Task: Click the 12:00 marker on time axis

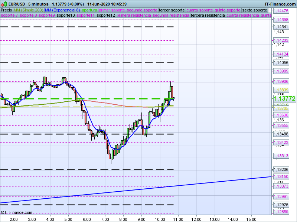Action: tap(196, 219)
